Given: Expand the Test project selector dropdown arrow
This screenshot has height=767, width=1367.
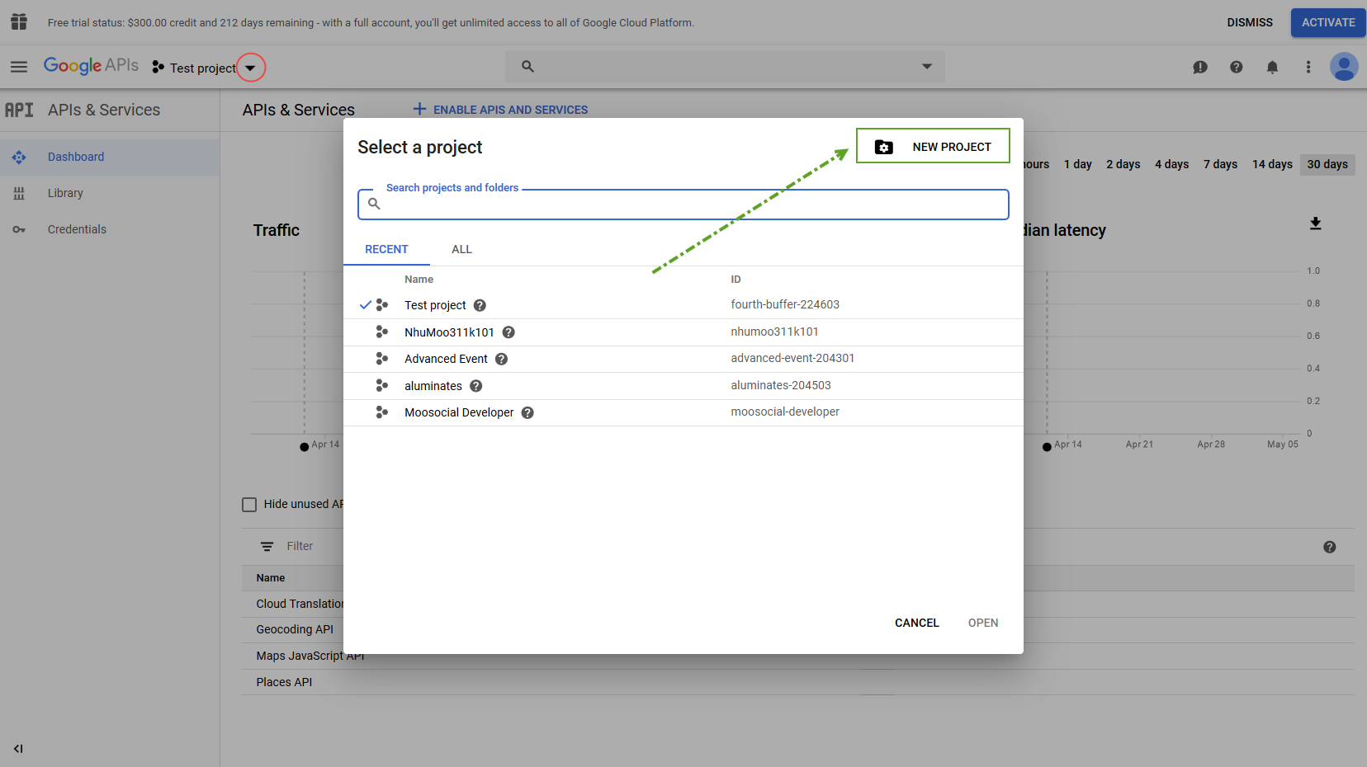Looking at the screenshot, I should [x=250, y=68].
